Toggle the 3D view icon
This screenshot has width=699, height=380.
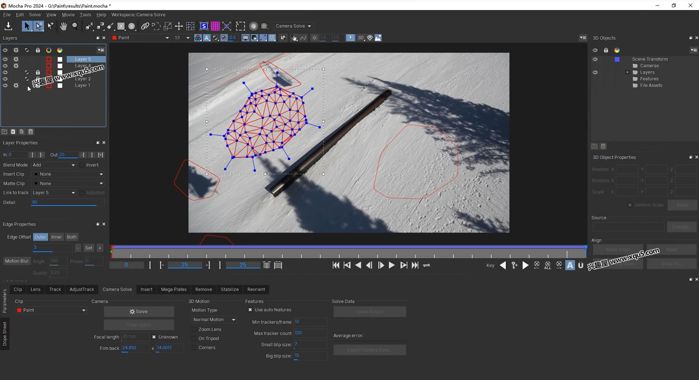[360, 38]
